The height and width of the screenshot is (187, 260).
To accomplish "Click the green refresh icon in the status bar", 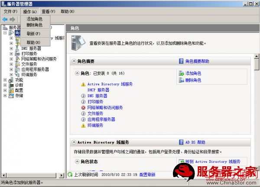I will (x=69, y=174).
